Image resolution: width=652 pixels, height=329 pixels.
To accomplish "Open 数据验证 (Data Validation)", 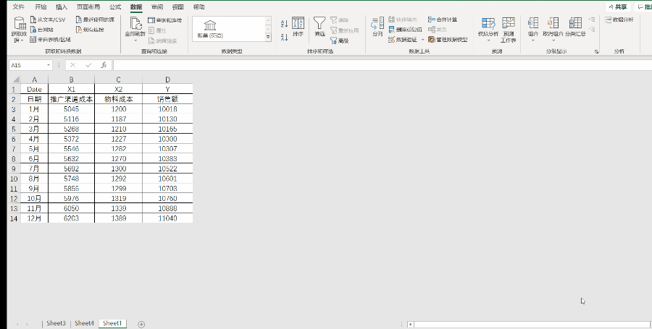I will click(x=403, y=40).
